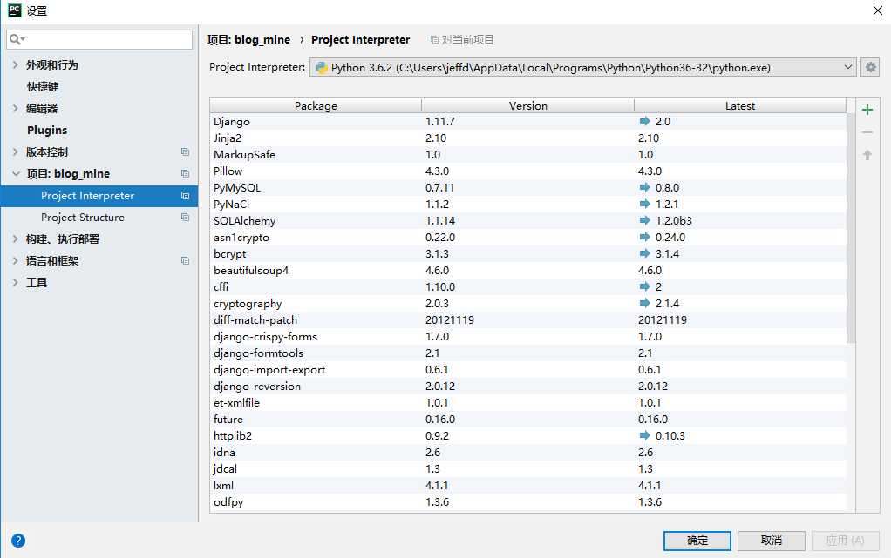This screenshot has width=891, height=558.
Task: Click the PyCharm logo in title bar
Action: [x=14, y=10]
